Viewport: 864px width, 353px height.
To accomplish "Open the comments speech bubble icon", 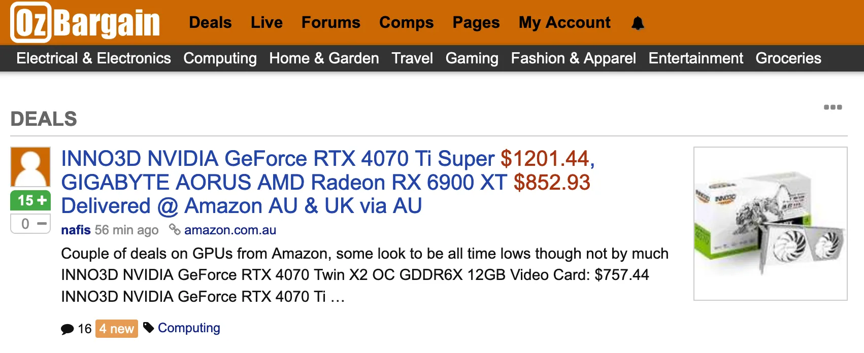I will pos(67,329).
